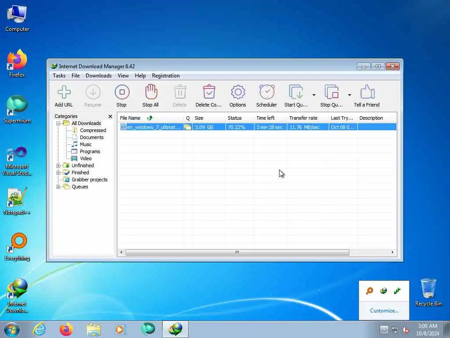Image resolution: width=450 pixels, height=338 pixels.
Task: Sort by the Q column header
Action: click(188, 118)
